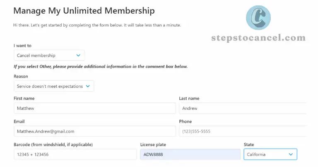Click the "Barcode (from windshield, if applicable)" label
This screenshot has height=167, width=318.
(x=53, y=145)
